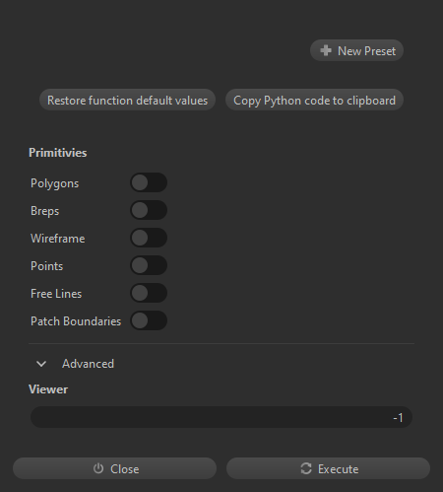The image size is (443, 492).
Task: Focus the Viewer value input field
Action: pos(221,417)
